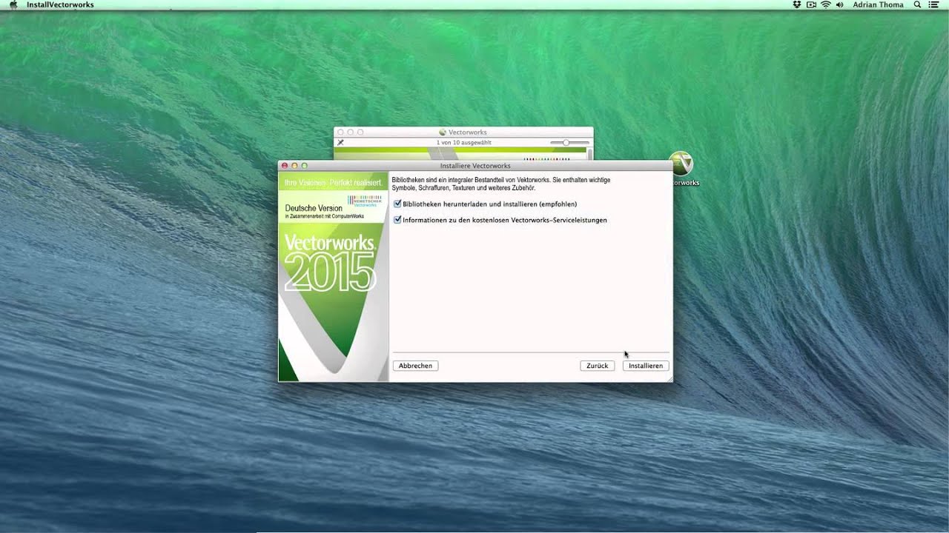Click '1 von 10 ausgewählt' status text
The height and width of the screenshot is (533, 949).
coord(463,142)
